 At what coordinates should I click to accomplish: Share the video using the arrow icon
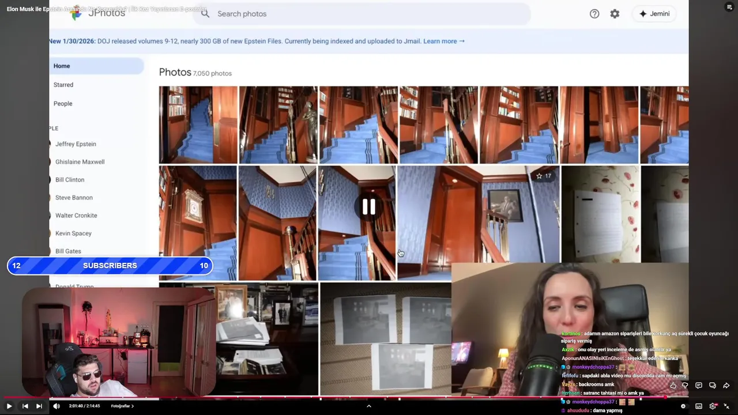[726, 386]
